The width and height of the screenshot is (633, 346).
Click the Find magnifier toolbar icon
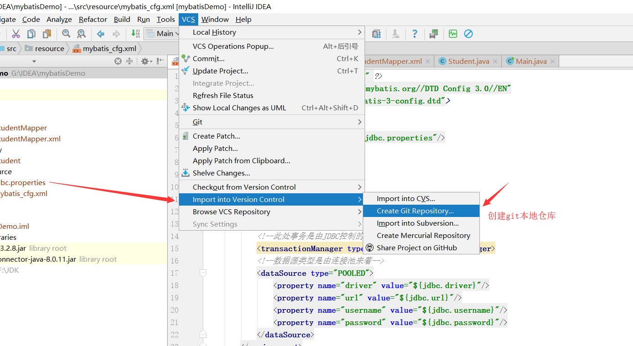tap(66, 34)
